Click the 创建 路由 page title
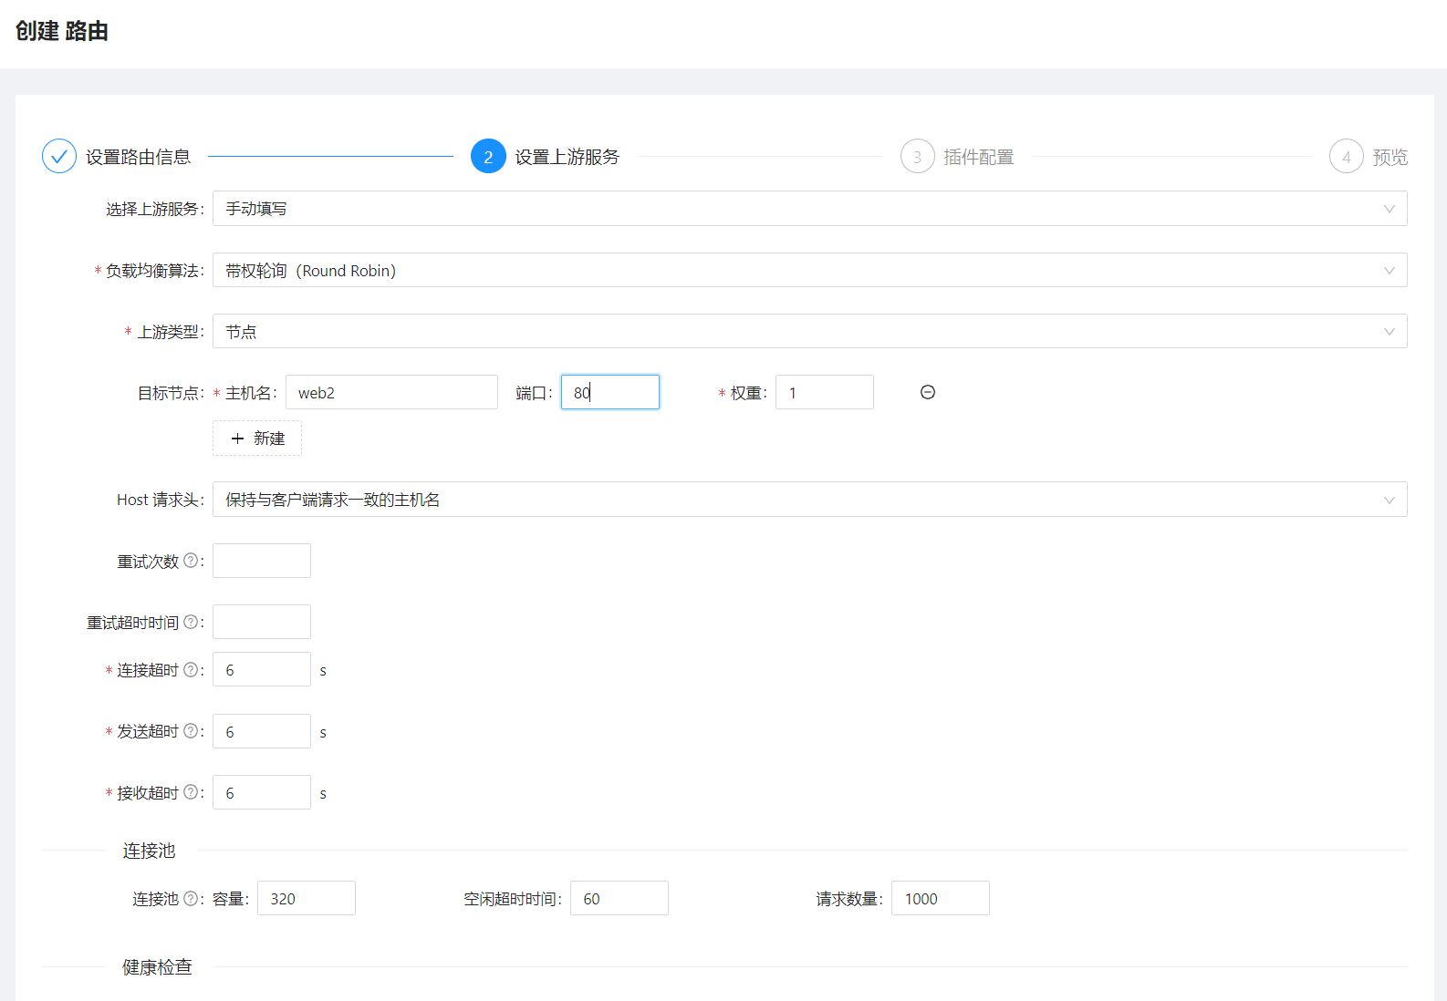The width and height of the screenshot is (1447, 1001). coord(62,31)
